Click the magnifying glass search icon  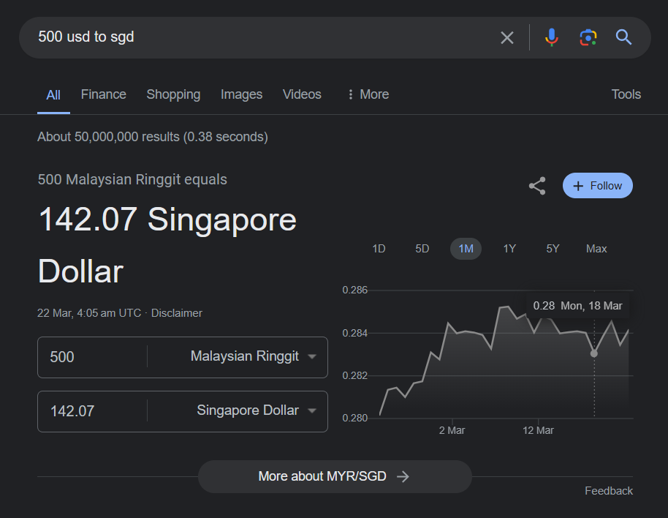point(623,37)
